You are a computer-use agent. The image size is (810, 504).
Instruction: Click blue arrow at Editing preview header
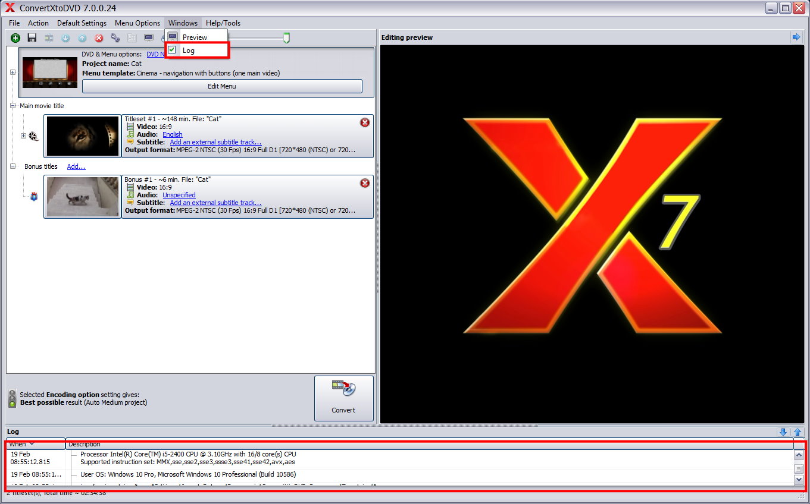pos(796,37)
